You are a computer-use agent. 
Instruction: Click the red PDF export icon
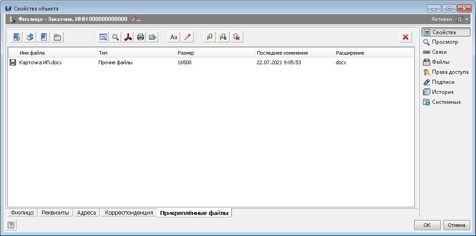click(128, 37)
